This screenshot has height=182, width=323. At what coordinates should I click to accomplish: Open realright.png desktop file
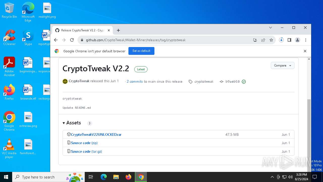pyautogui.click(x=47, y=11)
